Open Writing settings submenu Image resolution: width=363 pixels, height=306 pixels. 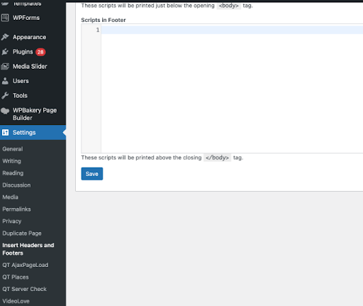12,161
